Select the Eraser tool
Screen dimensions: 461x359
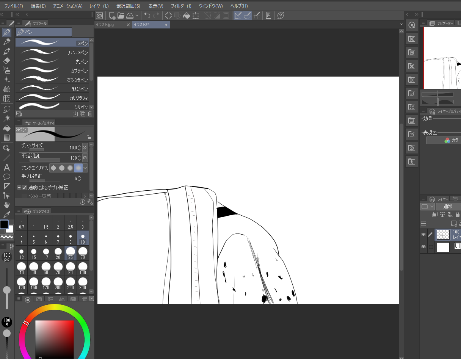7,61
